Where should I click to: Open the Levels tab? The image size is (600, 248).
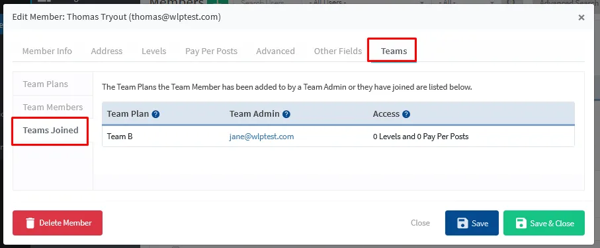(154, 51)
